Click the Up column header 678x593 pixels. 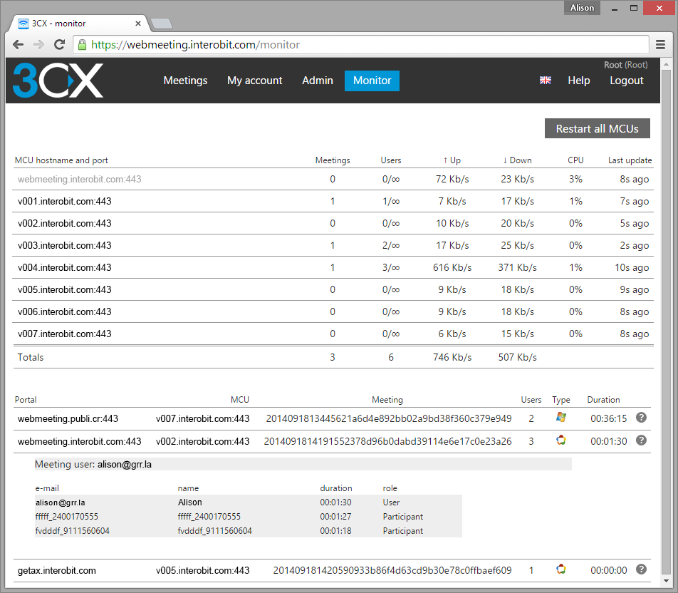[x=452, y=160]
